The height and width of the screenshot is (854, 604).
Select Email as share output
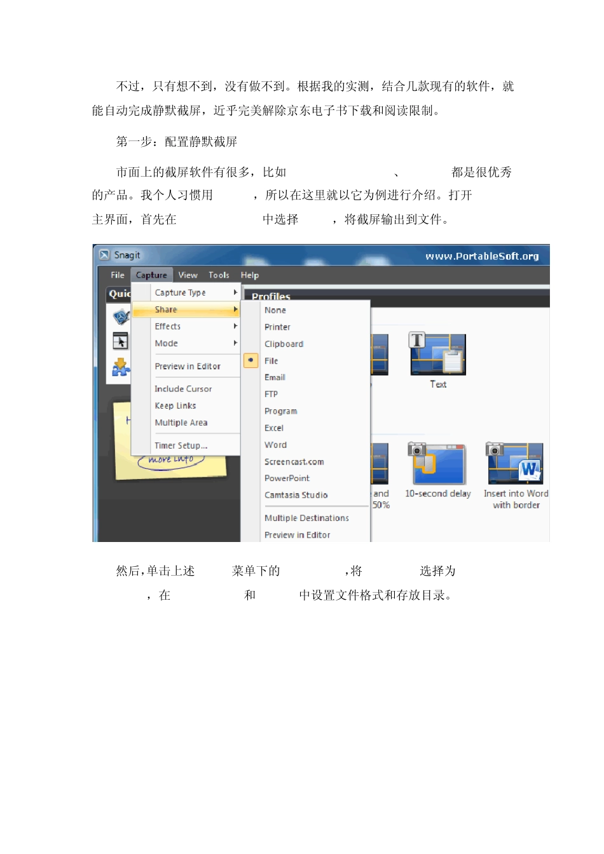pos(306,377)
